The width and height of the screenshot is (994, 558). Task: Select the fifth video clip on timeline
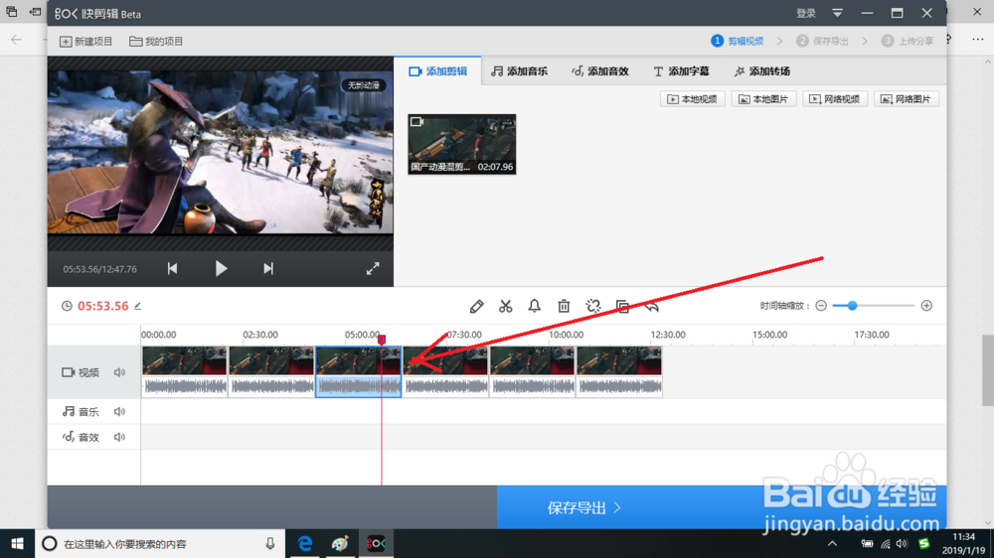[533, 371]
